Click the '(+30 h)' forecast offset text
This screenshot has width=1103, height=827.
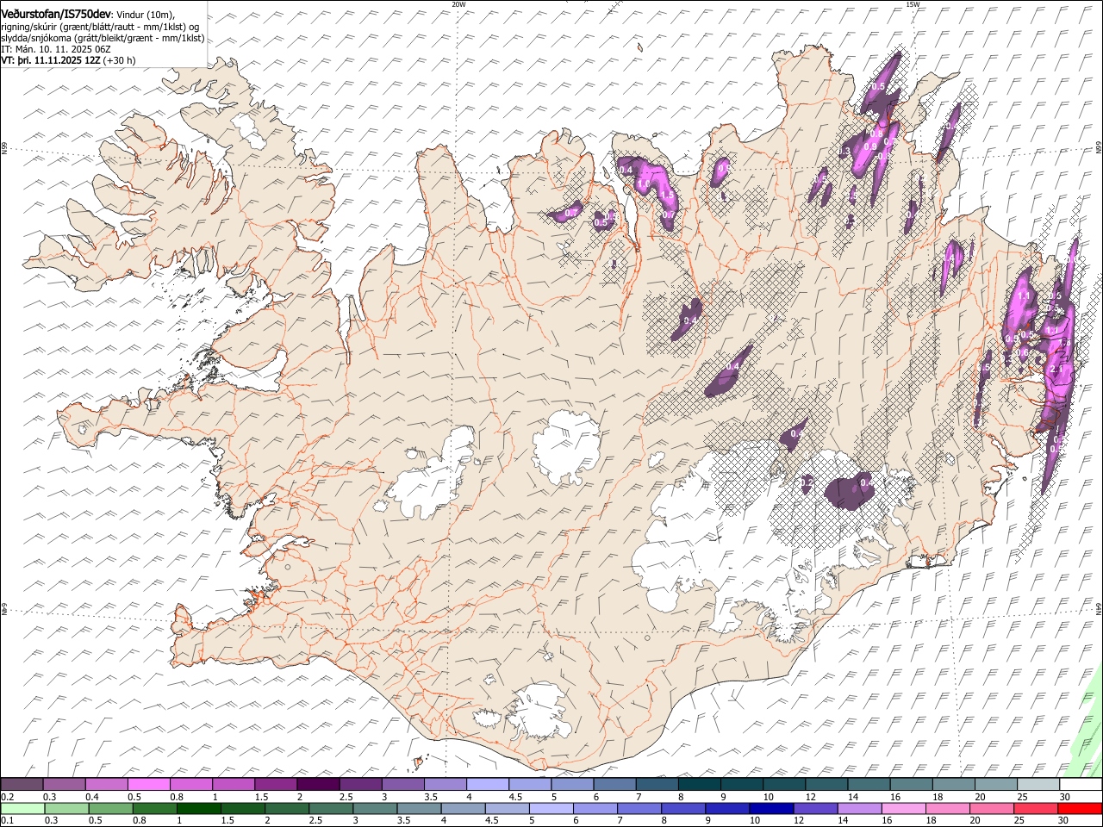(x=119, y=61)
